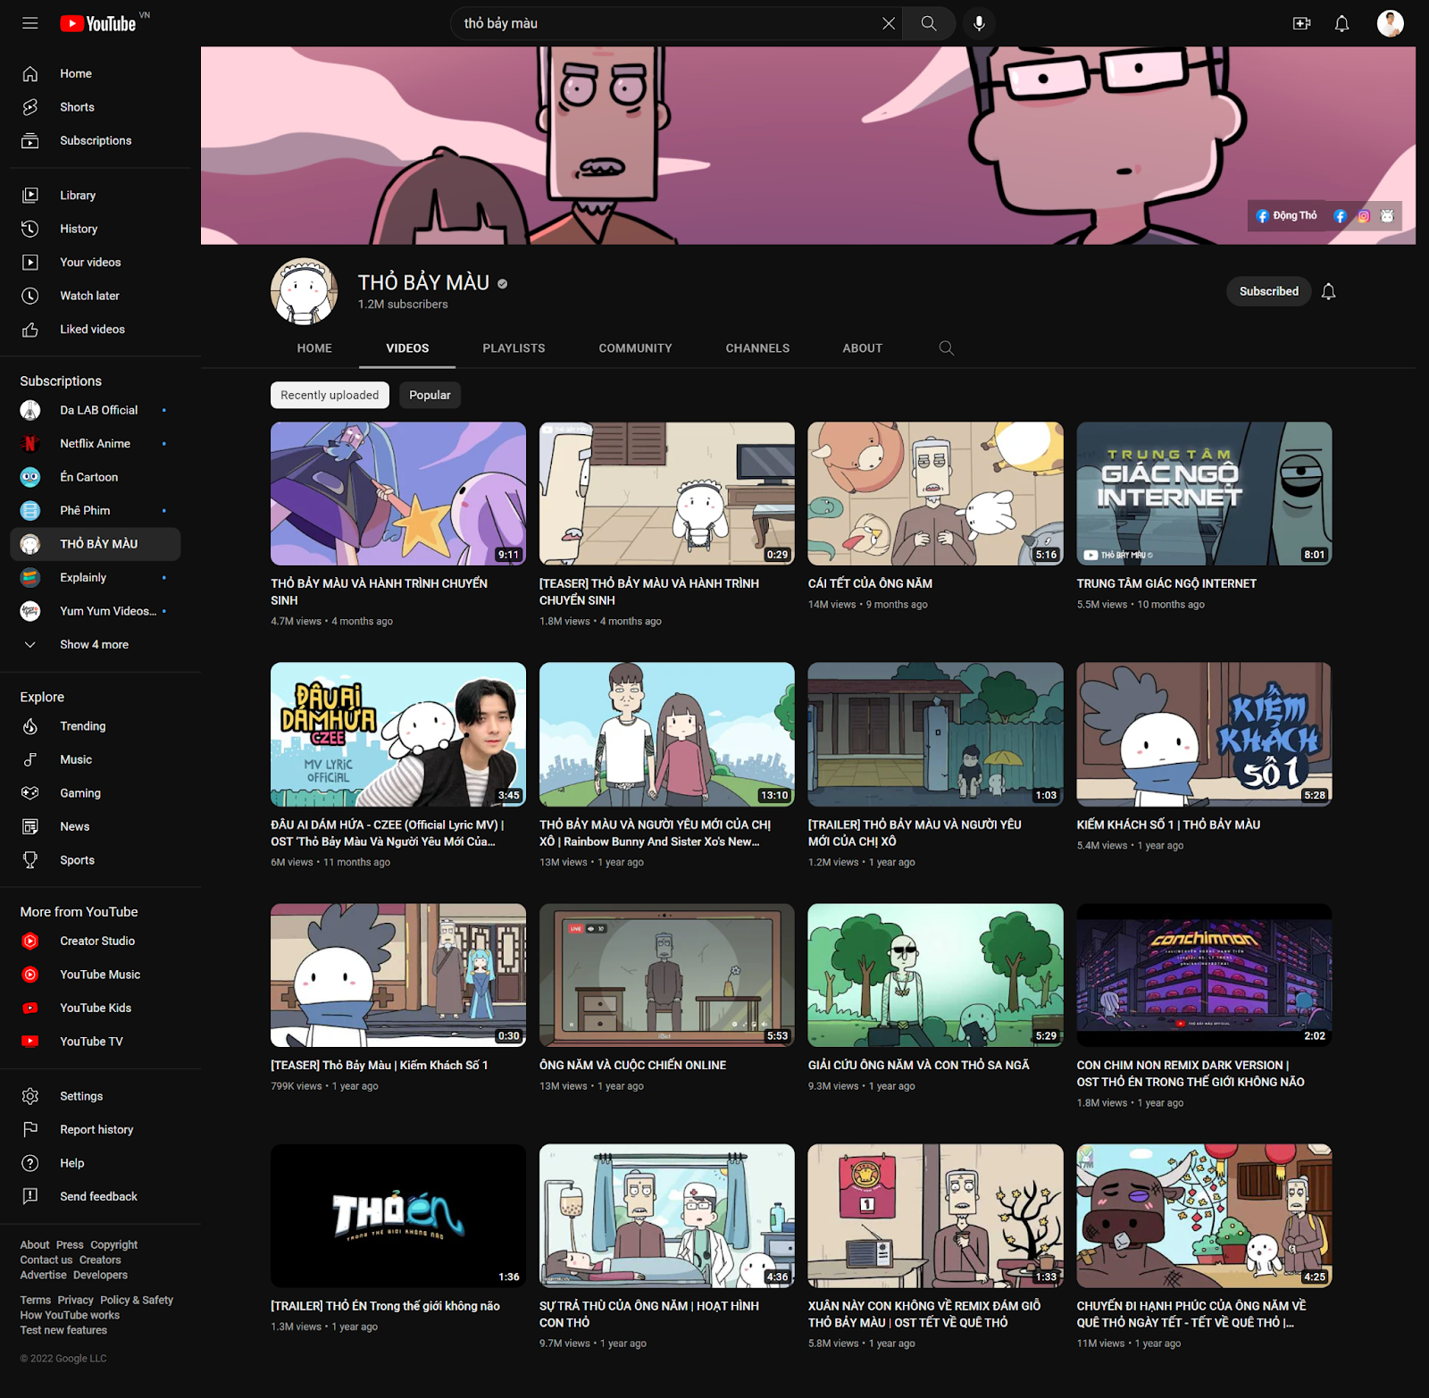The image size is (1429, 1398).
Task: Click the search magnifier button
Action: (929, 23)
